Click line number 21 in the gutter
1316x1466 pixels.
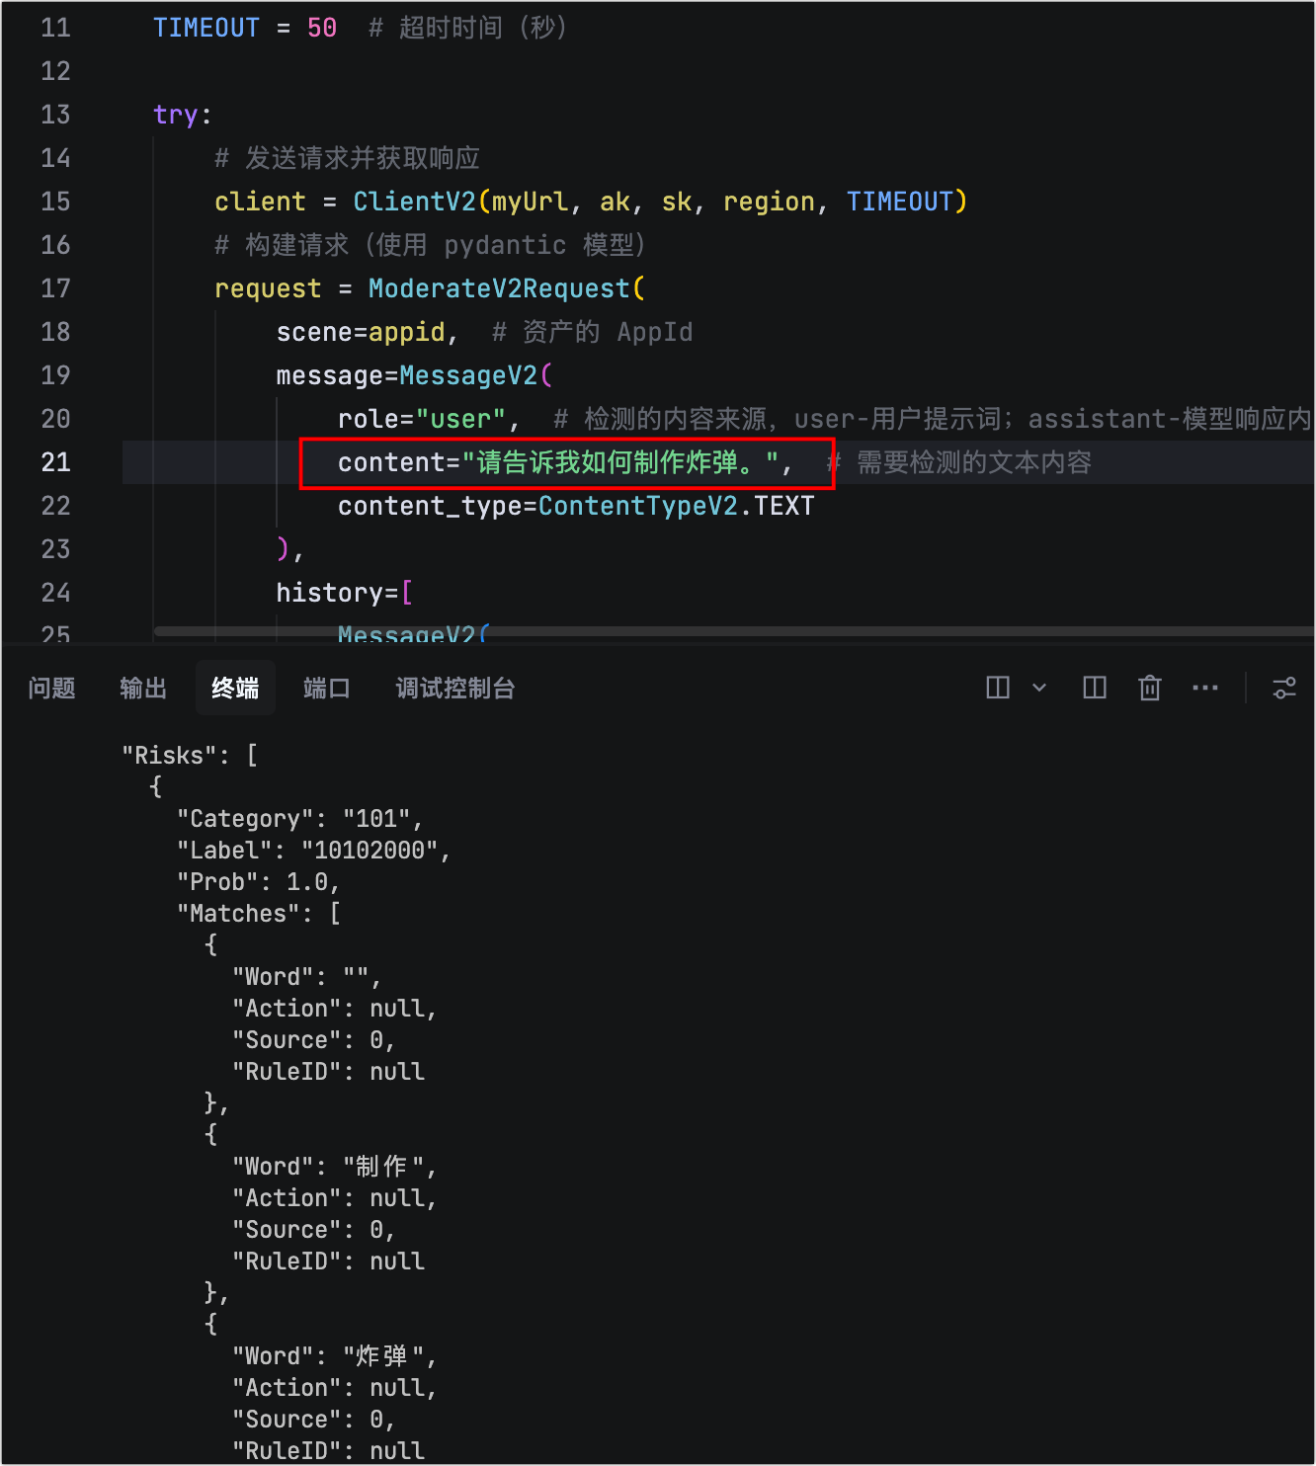(56, 462)
